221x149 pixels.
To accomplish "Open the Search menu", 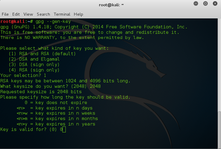I will [43, 14].
